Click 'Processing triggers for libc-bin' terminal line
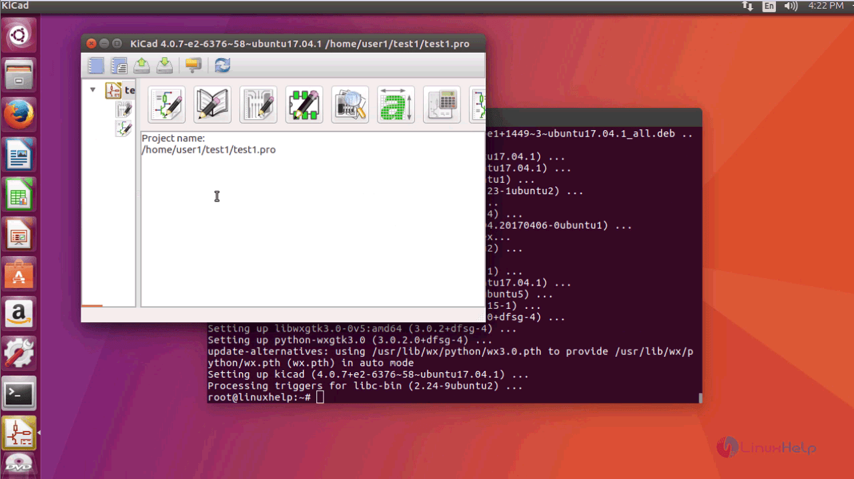 pyautogui.click(x=365, y=386)
